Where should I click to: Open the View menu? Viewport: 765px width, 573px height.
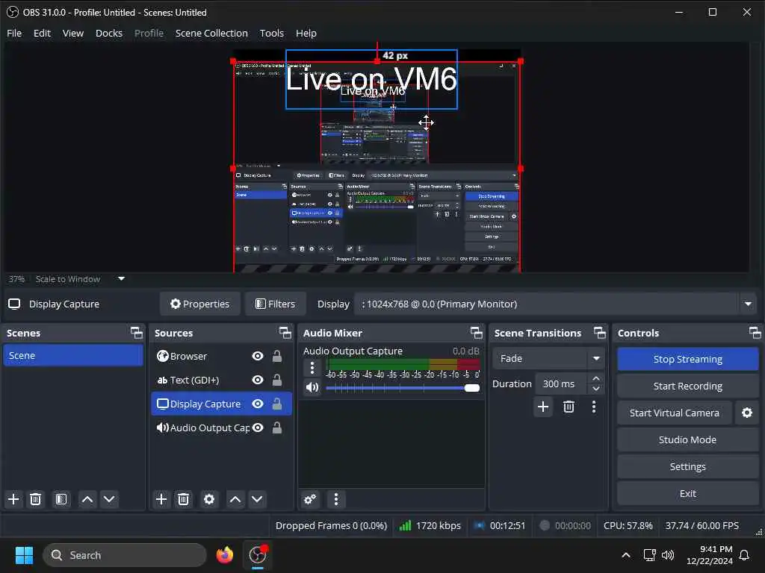coord(73,33)
